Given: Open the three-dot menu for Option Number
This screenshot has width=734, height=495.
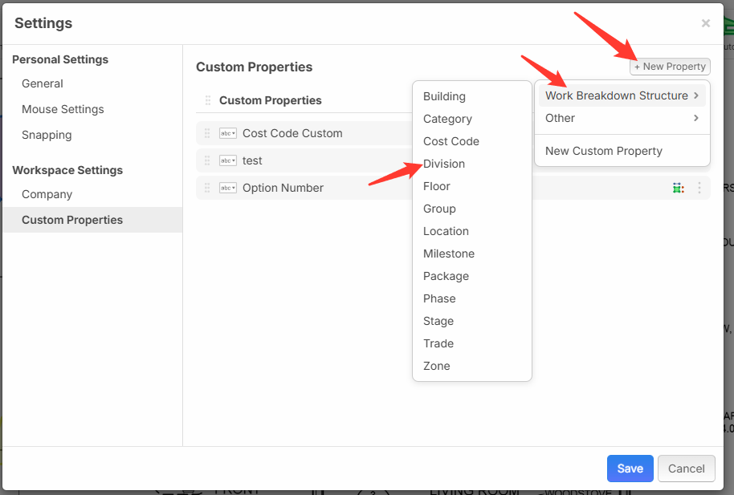Looking at the screenshot, I should [x=699, y=188].
